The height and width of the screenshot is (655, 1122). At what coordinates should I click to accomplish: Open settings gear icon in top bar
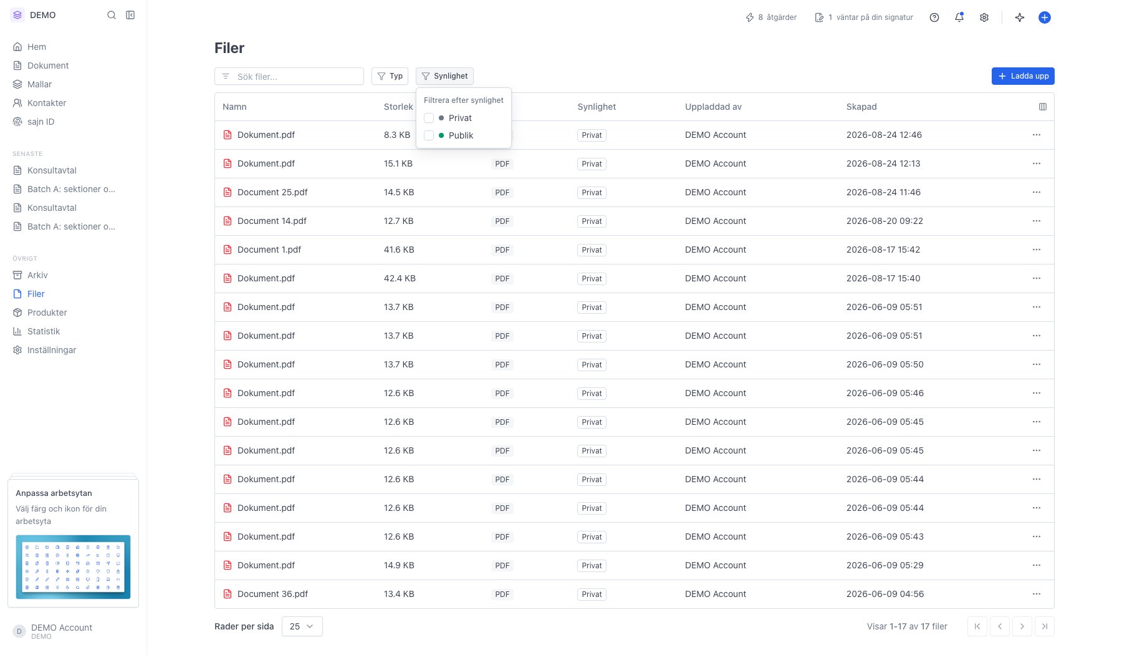click(x=984, y=17)
